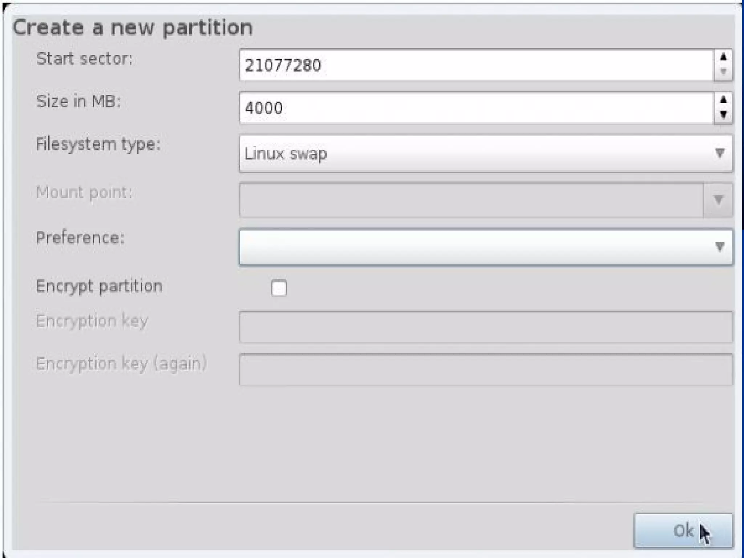Decrease Size in MB using down arrow

point(723,115)
